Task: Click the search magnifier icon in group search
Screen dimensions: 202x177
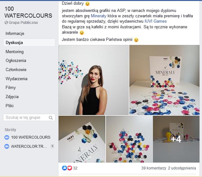Action: click(x=51, y=118)
